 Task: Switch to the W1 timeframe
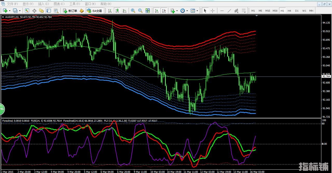point(304,11)
